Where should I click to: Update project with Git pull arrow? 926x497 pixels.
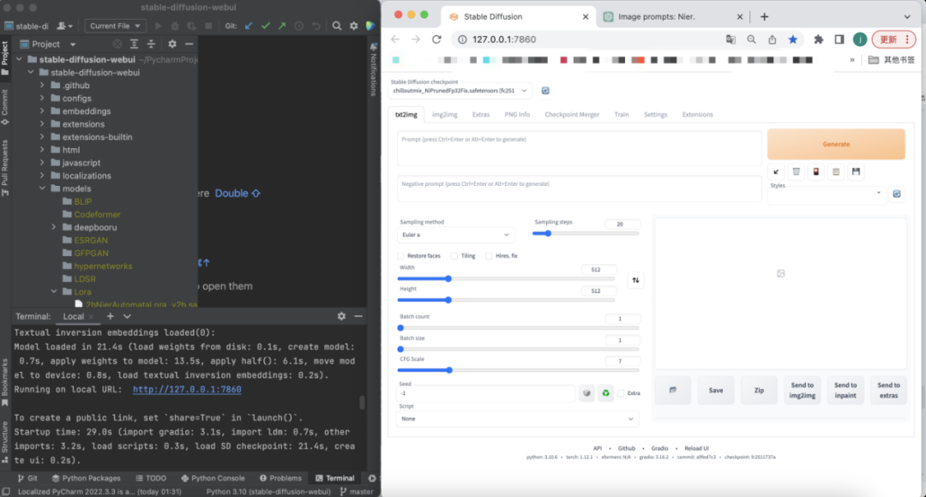249,26
